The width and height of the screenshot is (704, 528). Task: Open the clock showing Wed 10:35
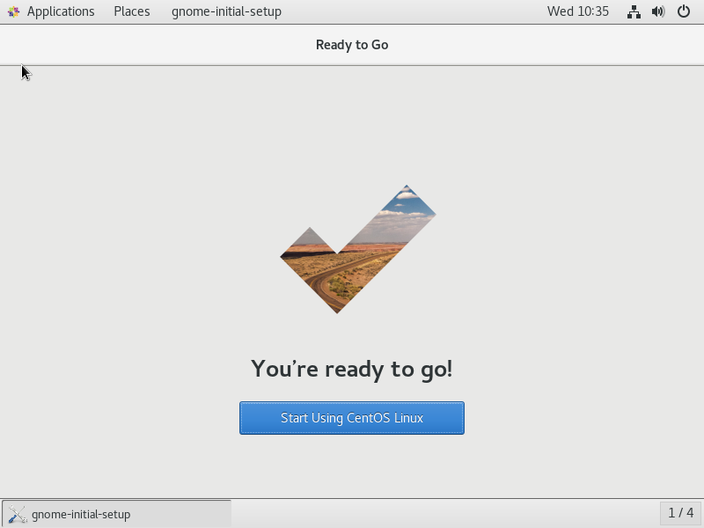(x=578, y=11)
